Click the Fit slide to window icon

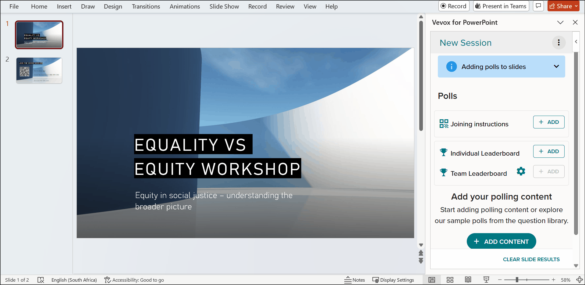pos(580,280)
